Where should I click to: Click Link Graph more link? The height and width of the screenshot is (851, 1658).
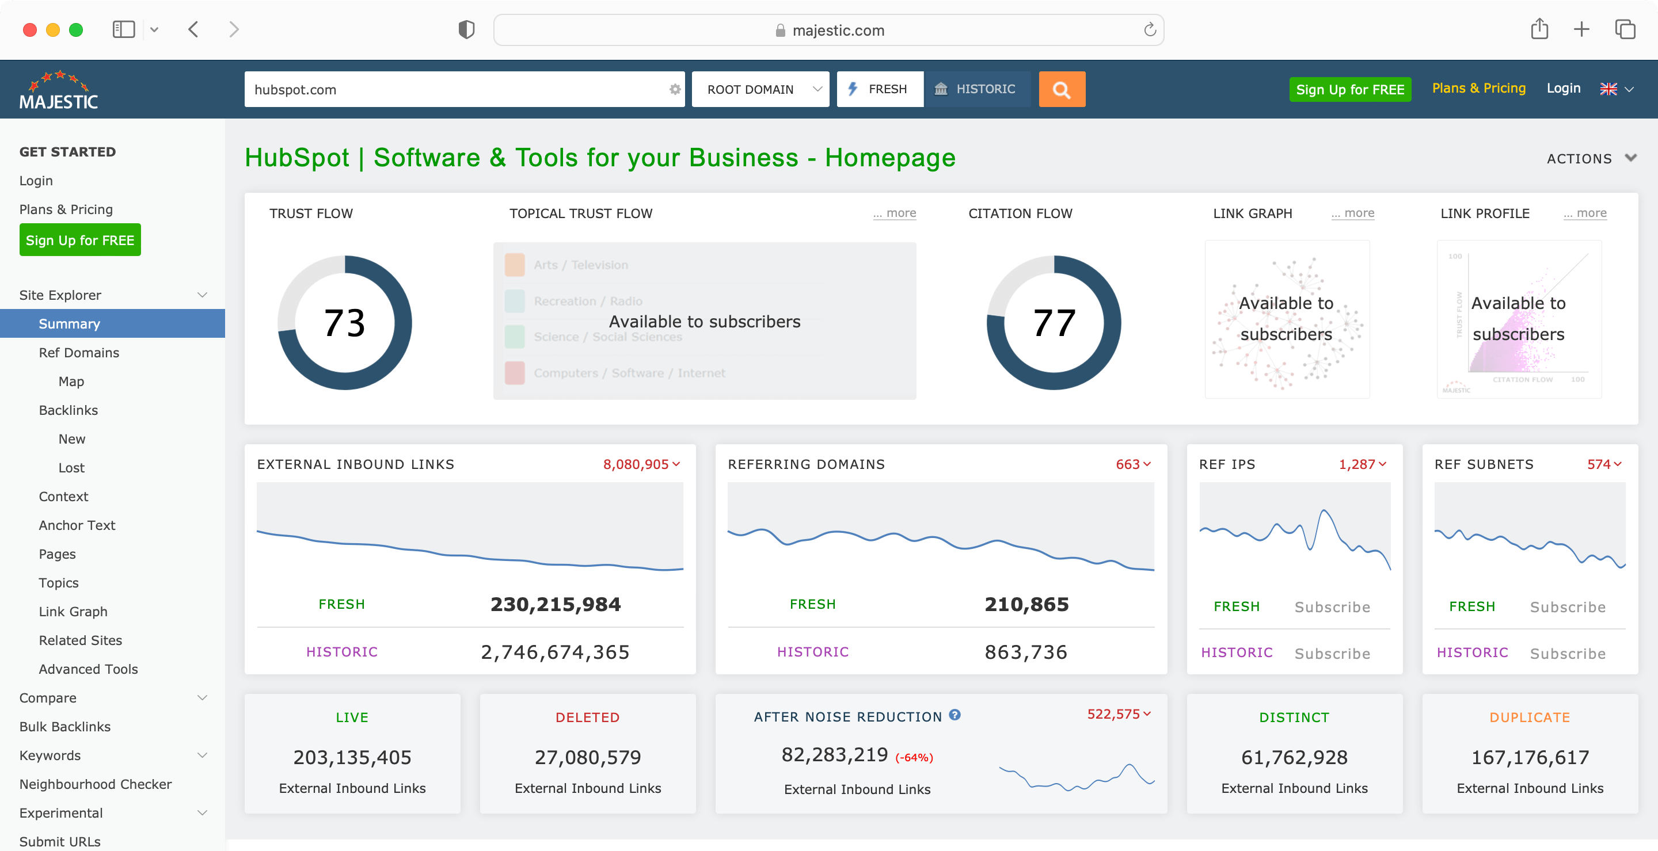tap(1352, 213)
